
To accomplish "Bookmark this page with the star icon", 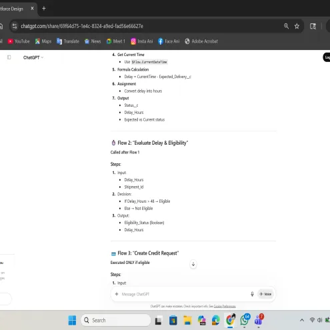I will pyautogui.click(x=297, y=26).
